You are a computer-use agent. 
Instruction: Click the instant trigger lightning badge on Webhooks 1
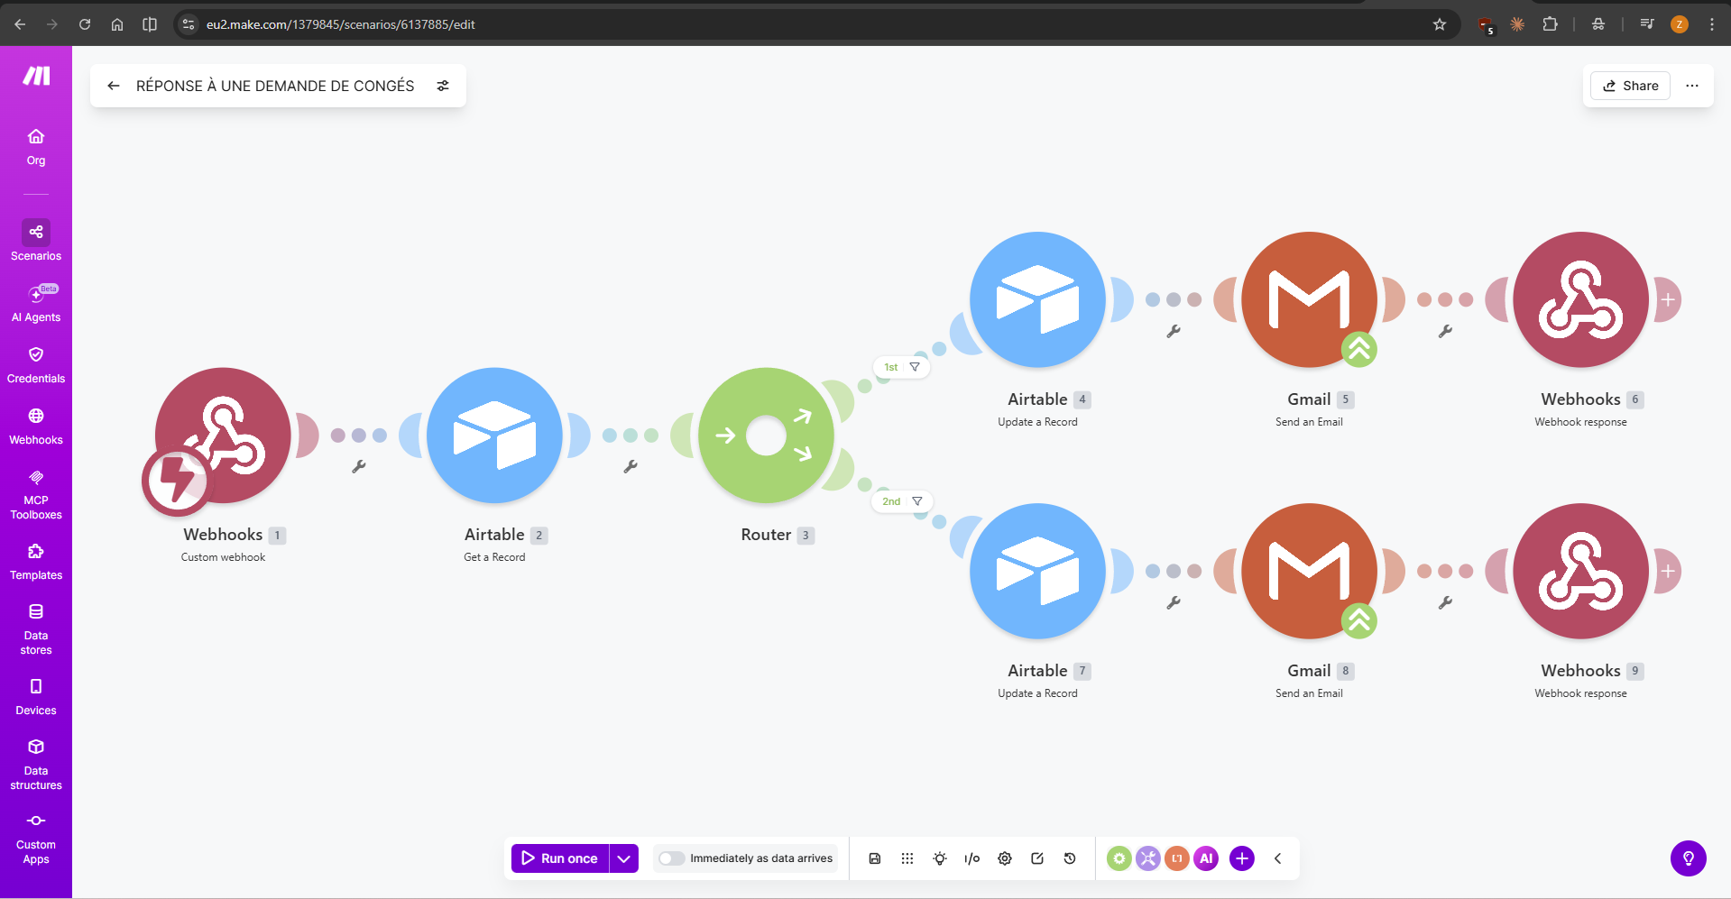click(x=176, y=481)
